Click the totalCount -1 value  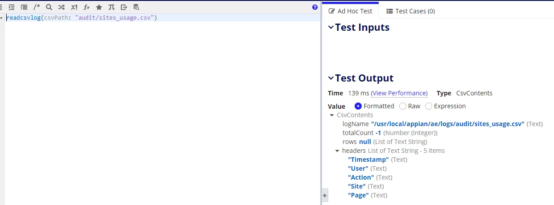click(x=378, y=133)
